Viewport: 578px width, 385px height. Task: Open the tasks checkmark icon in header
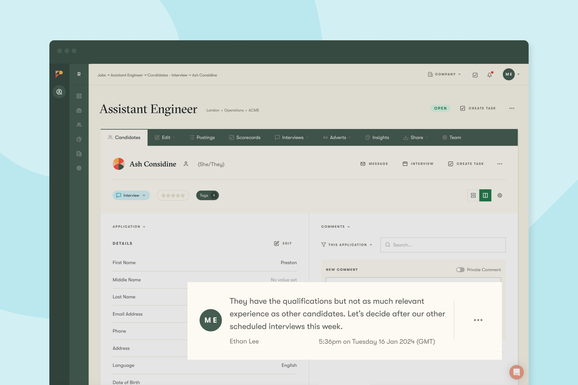click(475, 75)
